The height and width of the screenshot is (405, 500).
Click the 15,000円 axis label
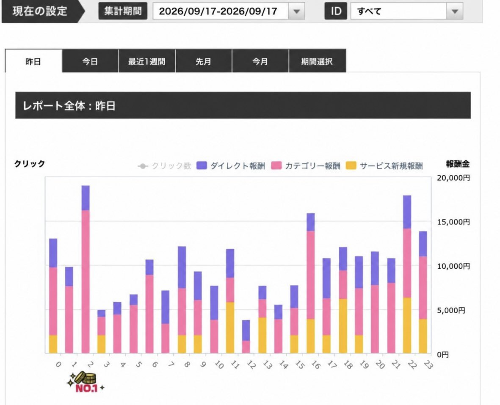pos(453,222)
